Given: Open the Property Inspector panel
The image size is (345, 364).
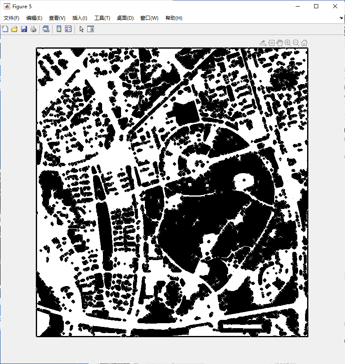Looking at the screenshot, I should (x=91, y=29).
